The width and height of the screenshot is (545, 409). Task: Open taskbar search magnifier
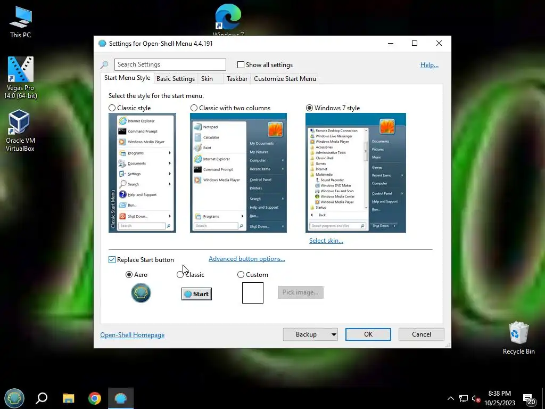pyautogui.click(x=42, y=398)
